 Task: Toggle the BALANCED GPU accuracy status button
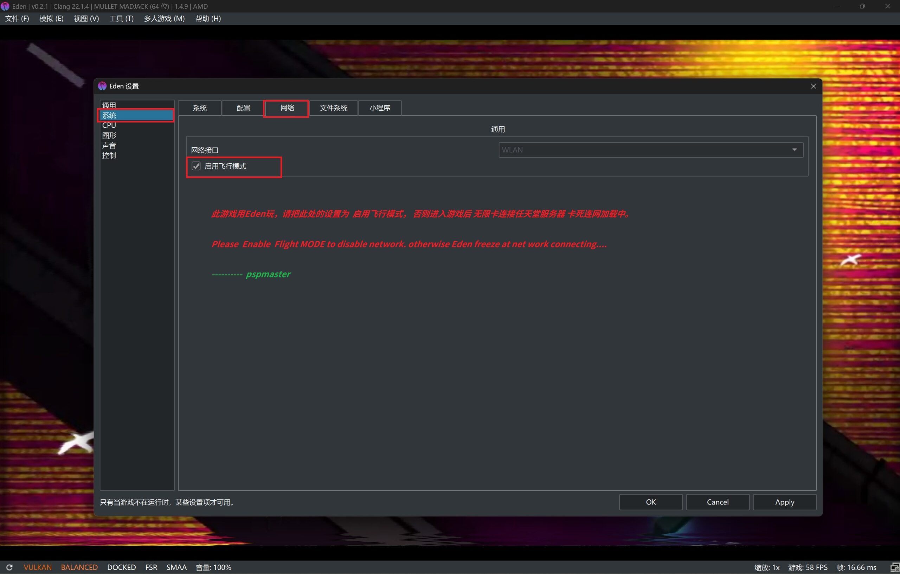coord(79,567)
